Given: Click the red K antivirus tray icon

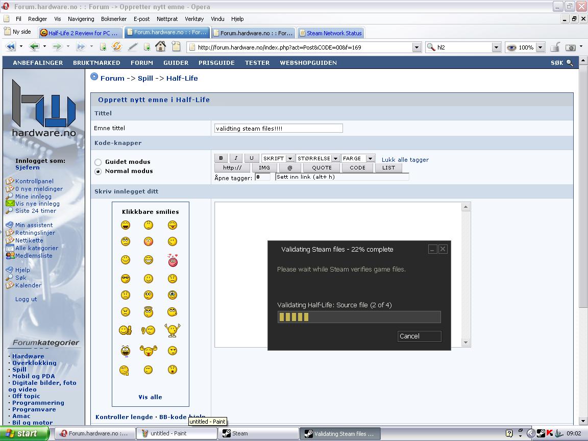Looking at the screenshot, I should [549, 433].
